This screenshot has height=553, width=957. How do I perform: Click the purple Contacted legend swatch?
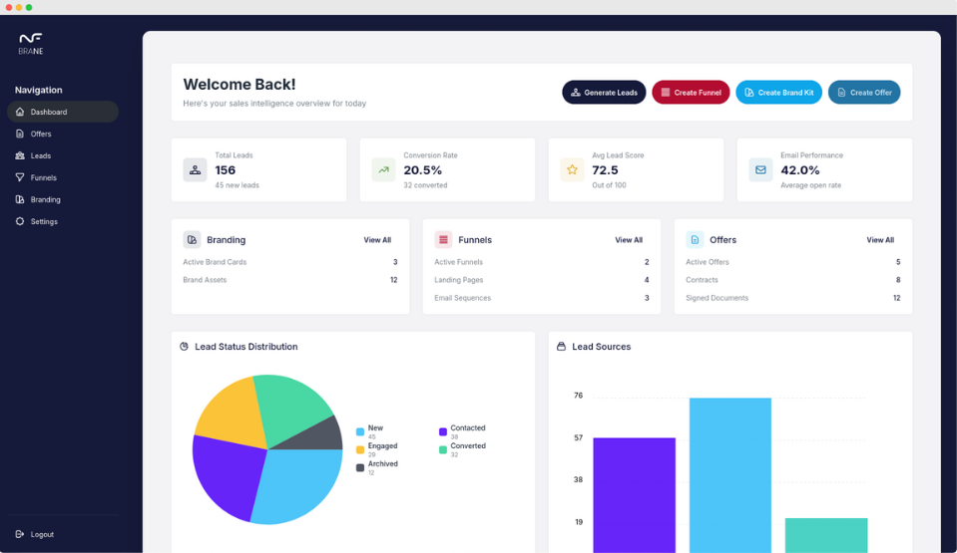pos(442,431)
